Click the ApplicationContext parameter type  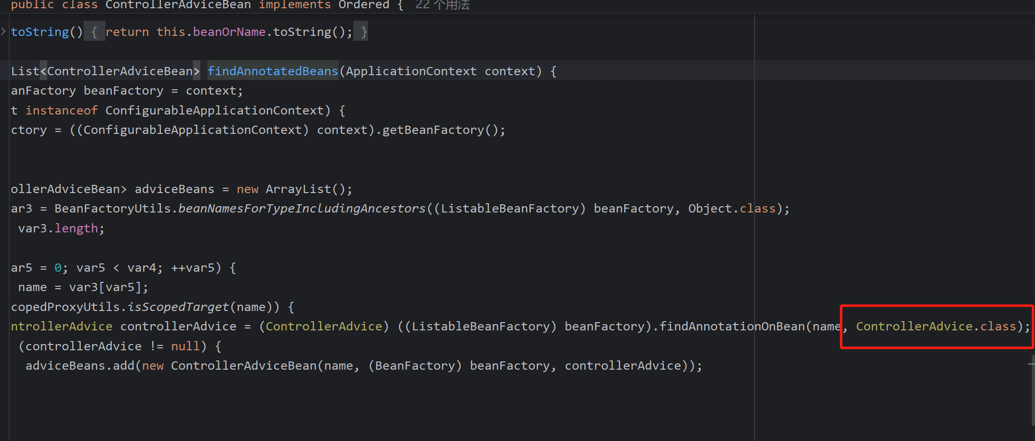pyautogui.click(x=411, y=71)
